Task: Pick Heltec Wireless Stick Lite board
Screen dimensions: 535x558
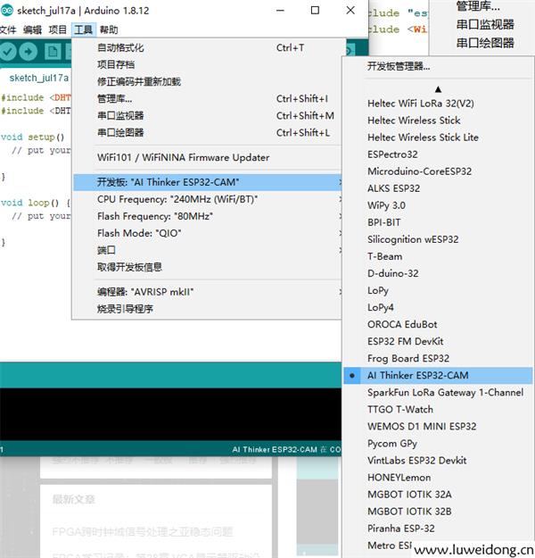Action: coord(423,137)
